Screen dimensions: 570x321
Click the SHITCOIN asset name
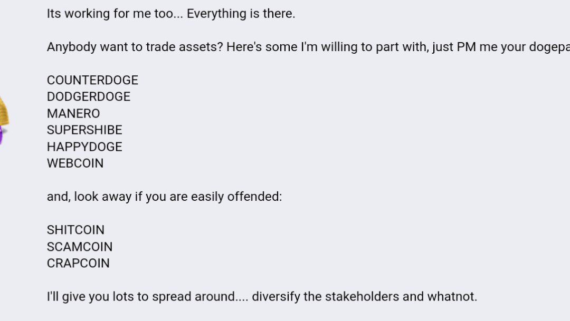click(75, 230)
